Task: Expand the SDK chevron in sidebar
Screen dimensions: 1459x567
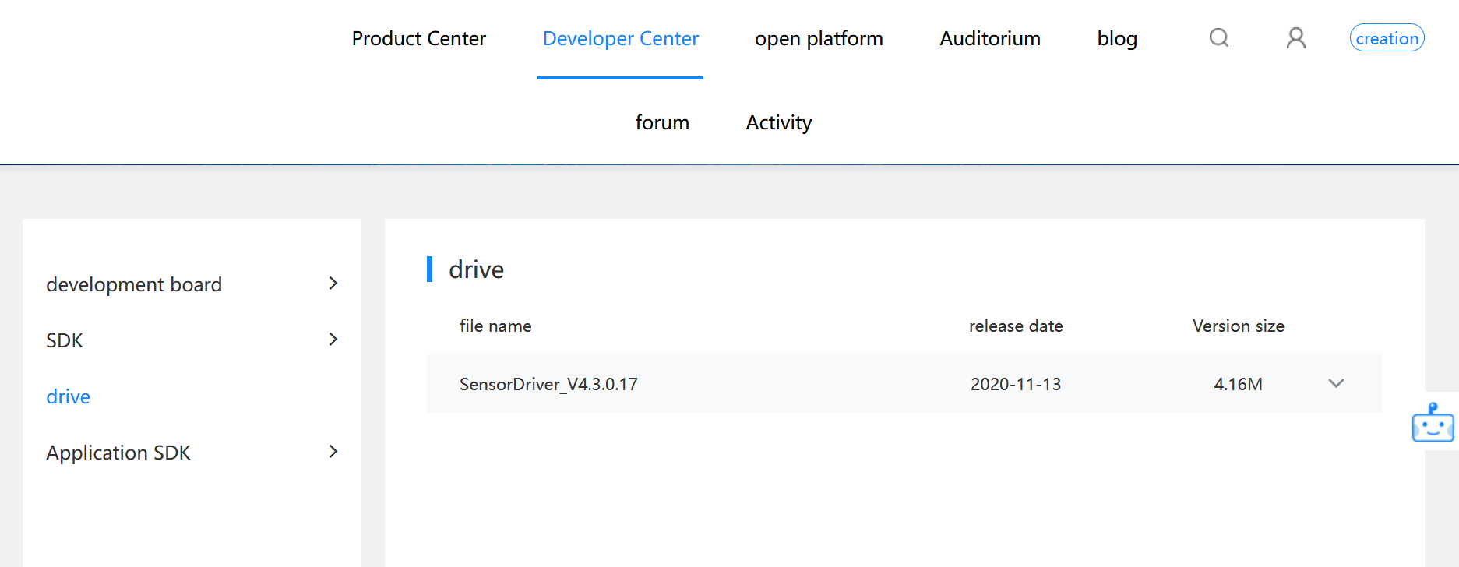Action: click(x=333, y=340)
